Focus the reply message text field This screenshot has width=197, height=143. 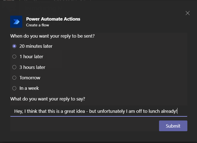98,111
